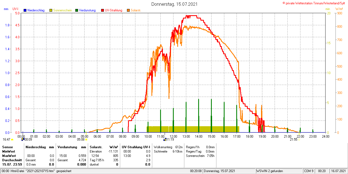Click the orange W/m² axis unit label
348x174 pixels.
click(339, 9)
